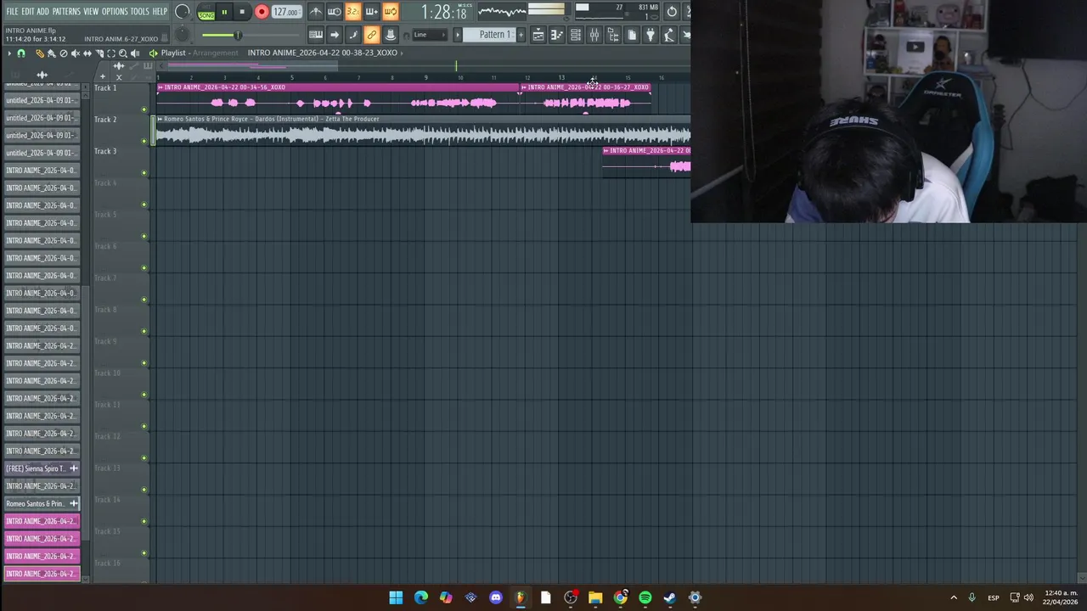
Task: Mute Track 1 with its green light
Action: [x=144, y=109]
